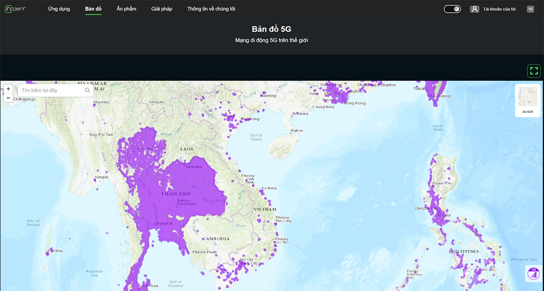The image size is (544, 291).
Task: Zoom out on the map
Action: pyautogui.click(x=8, y=98)
